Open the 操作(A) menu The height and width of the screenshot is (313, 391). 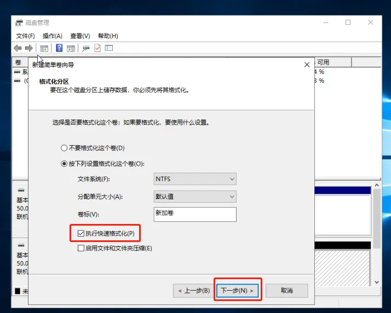click(x=53, y=36)
